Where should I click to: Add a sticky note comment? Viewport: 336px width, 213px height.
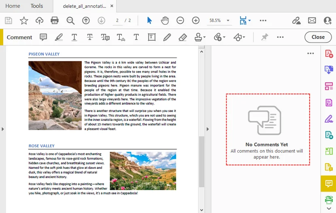(x=43, y=37)
